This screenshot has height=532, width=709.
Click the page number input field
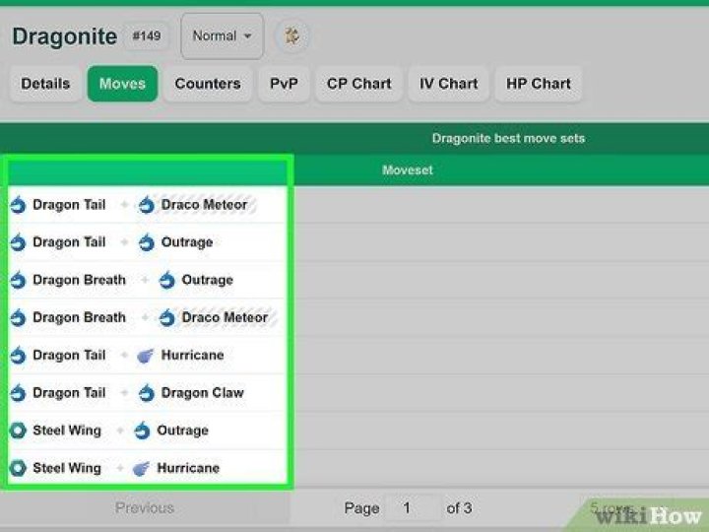pyautogui.click(x=412, y=508)
